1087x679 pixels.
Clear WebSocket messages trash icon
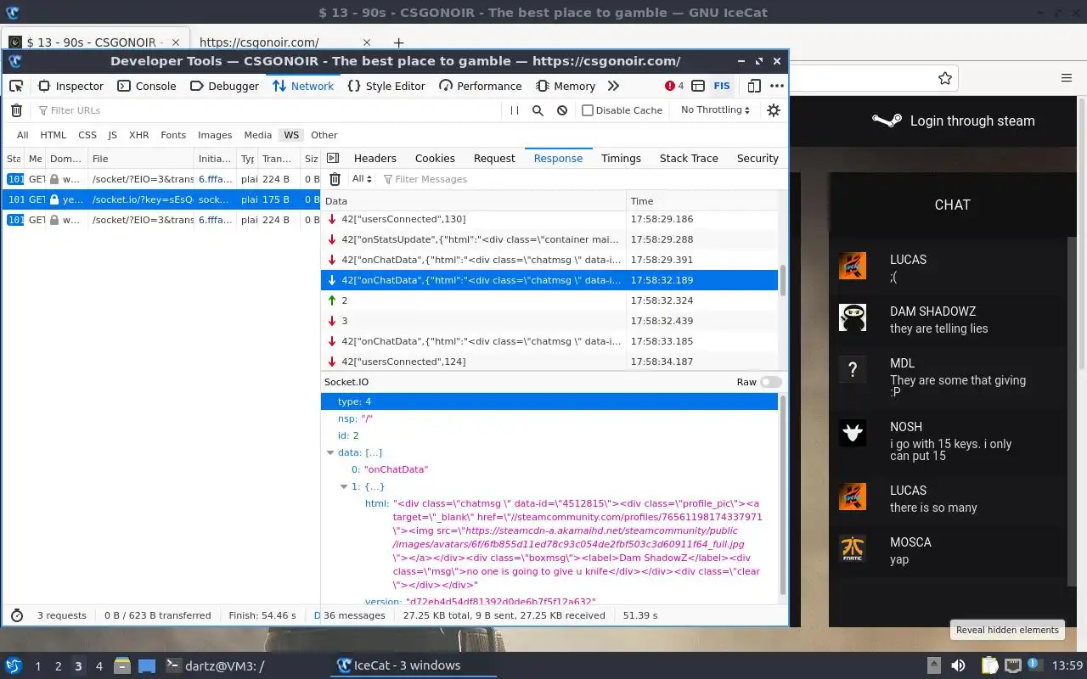(x=335, y=179)
